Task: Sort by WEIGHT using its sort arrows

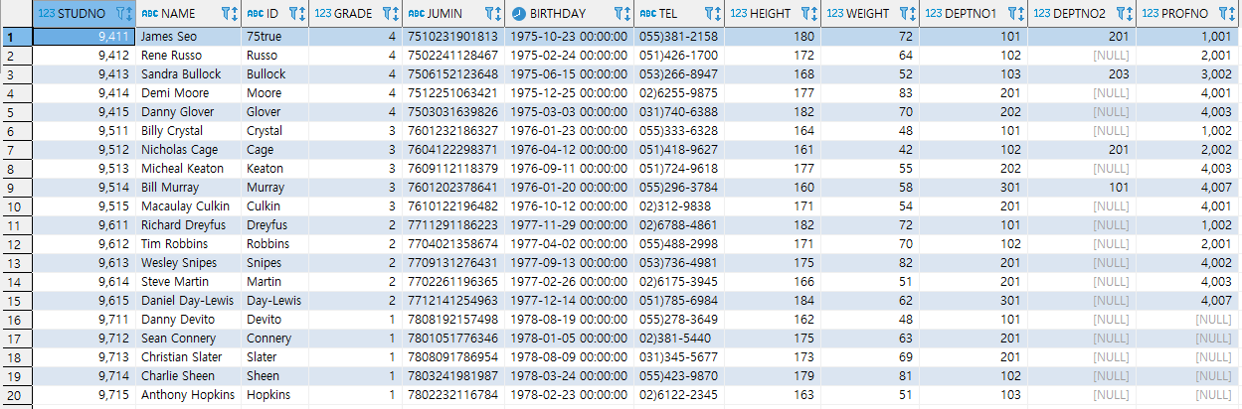Action: 913,14
